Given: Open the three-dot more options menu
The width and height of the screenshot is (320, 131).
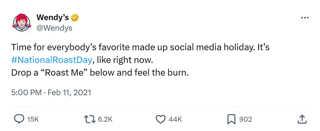Looking at the screenshot, I should point(304,18).
